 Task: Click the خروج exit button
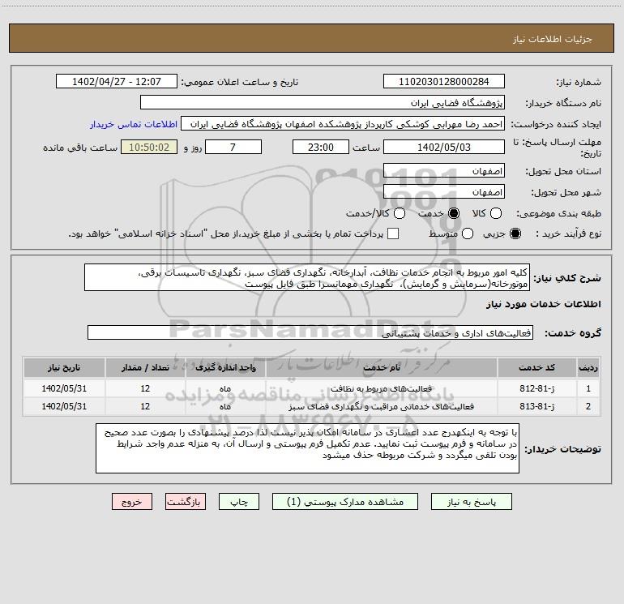click(x=132, y=502)
